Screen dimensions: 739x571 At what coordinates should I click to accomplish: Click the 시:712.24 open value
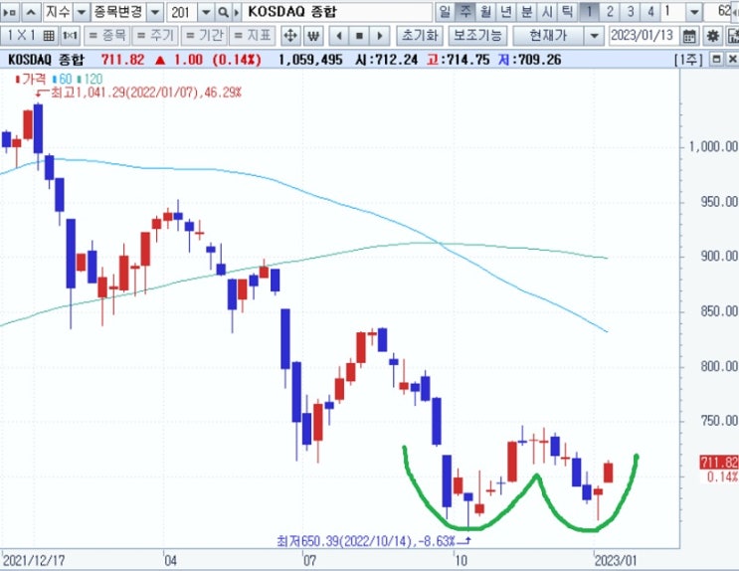point(387,60)
